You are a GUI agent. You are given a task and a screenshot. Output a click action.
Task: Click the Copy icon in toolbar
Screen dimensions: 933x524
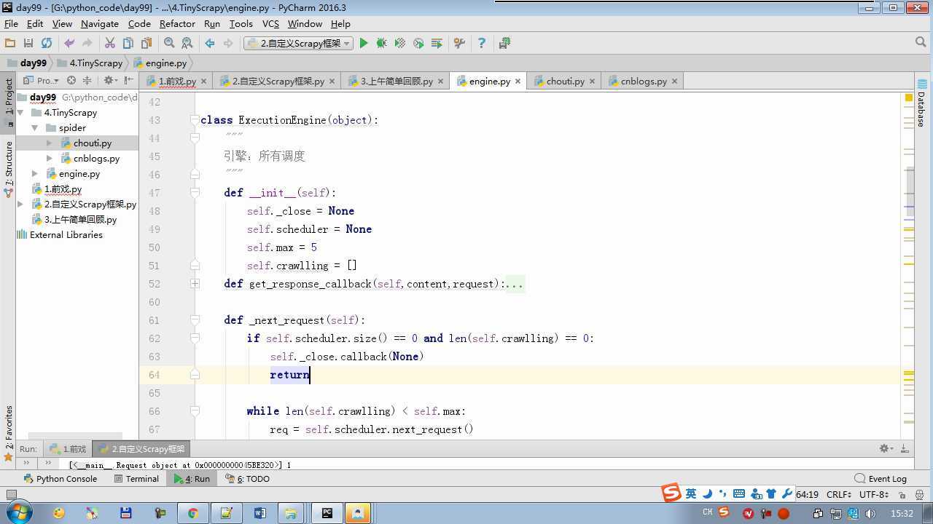pyautogui.click(x=128, y=44)
